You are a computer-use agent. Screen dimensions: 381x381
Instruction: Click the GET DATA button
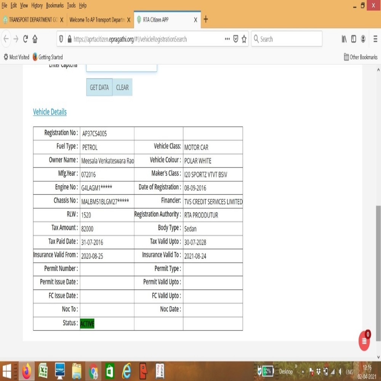pyautogui.click(x=99, y=87)
